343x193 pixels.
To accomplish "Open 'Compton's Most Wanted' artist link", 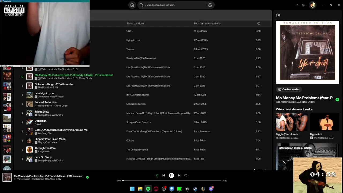I will (x=51, y=96).
